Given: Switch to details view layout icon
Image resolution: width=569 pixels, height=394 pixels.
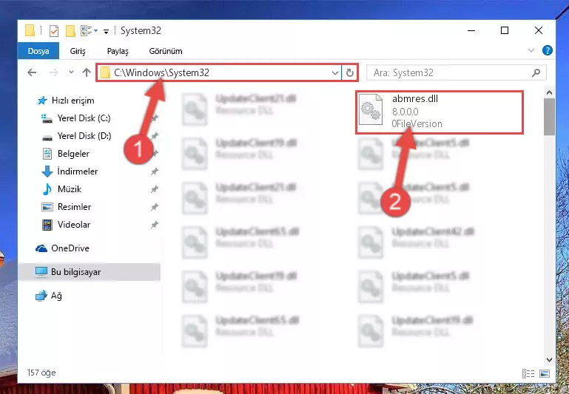Looking at the screenshot, I should tap(528, 373).
